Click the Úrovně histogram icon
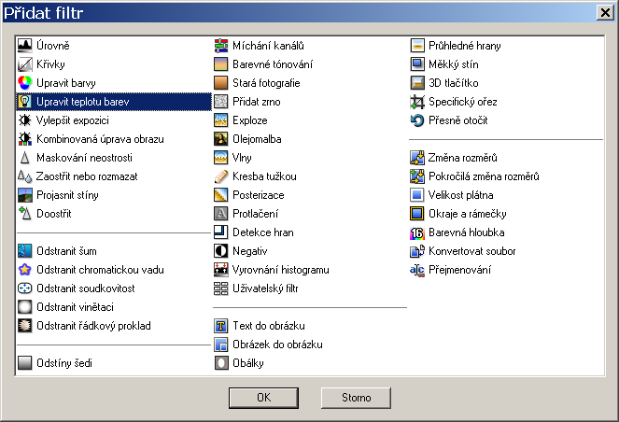 [x=24, y=46]
